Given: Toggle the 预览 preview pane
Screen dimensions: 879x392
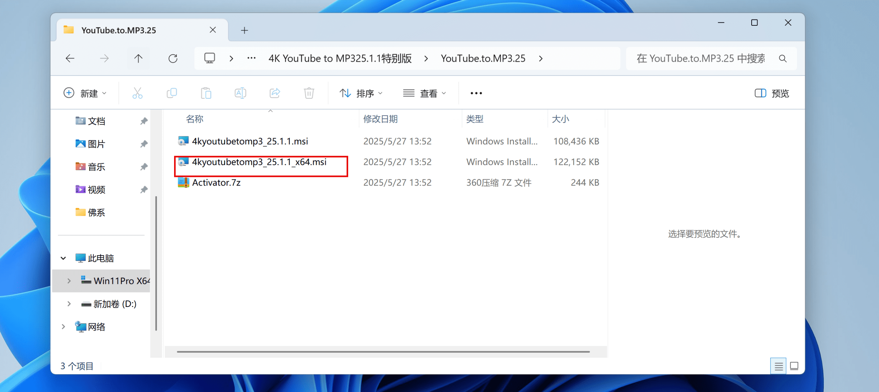Looking at the screenshot, I should coord(772,93).
